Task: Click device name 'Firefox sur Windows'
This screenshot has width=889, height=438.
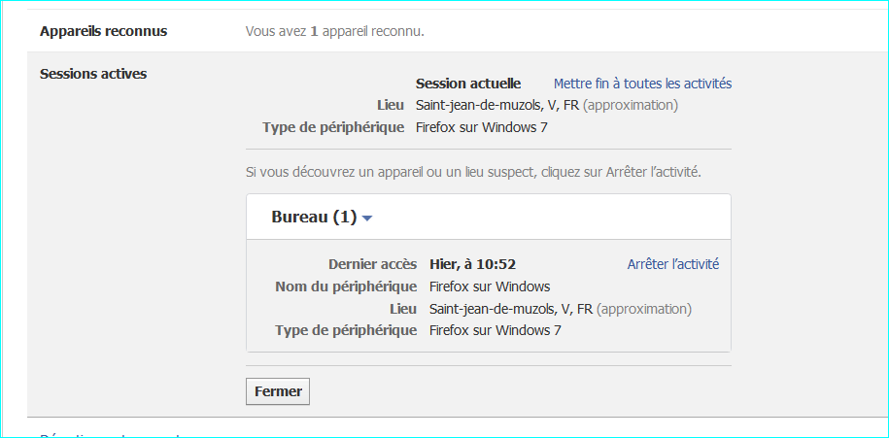Action: coord(490,286)
